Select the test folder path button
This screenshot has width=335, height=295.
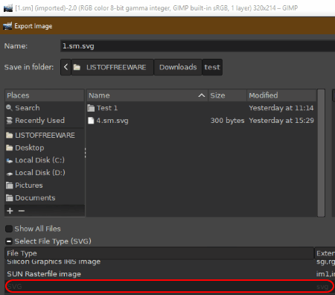(x=212, y=67)
